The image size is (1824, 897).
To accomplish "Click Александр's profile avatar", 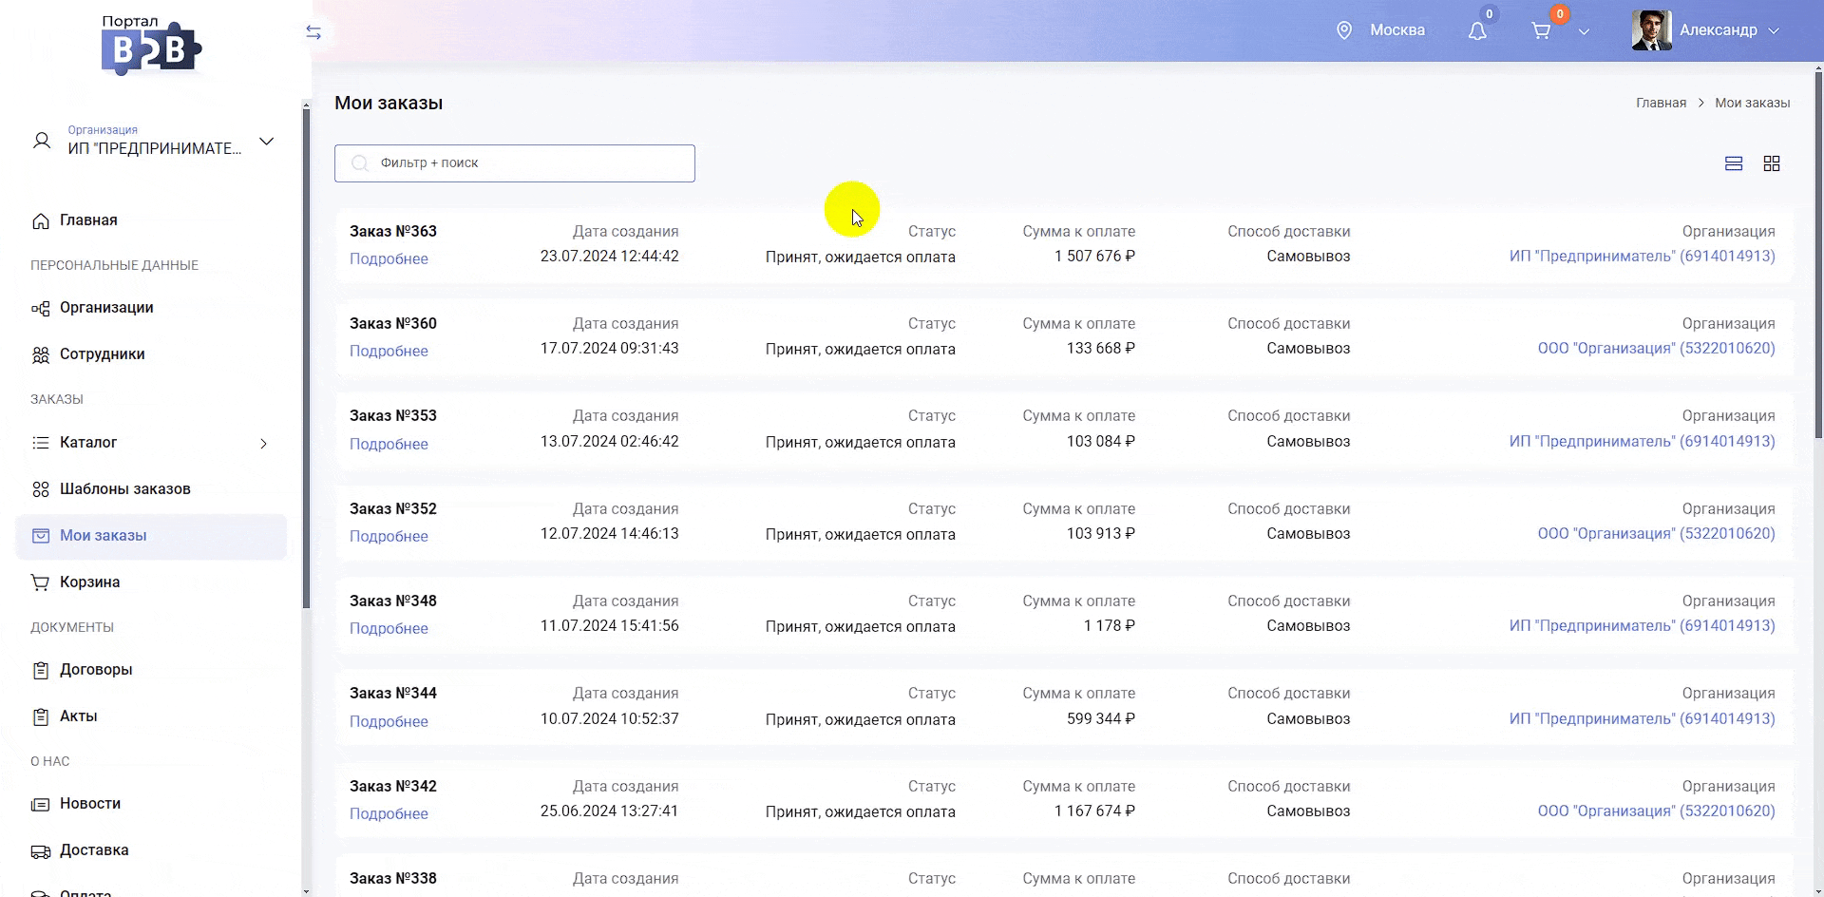I will (x=1651, y=30).
